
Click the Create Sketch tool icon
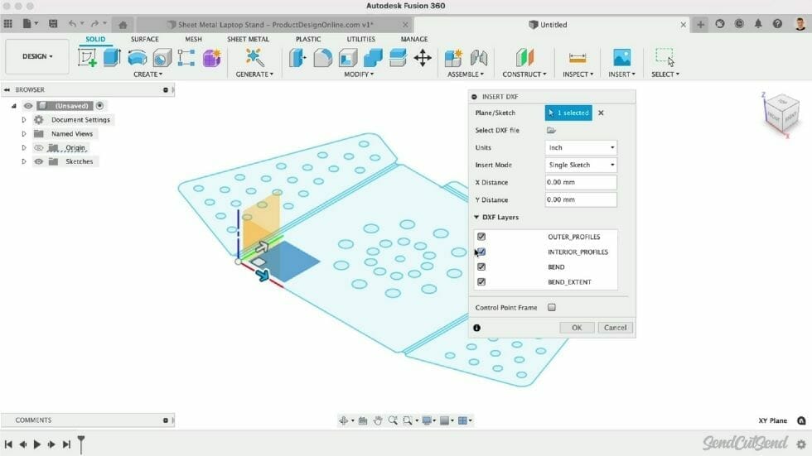[x=87, y=57]
